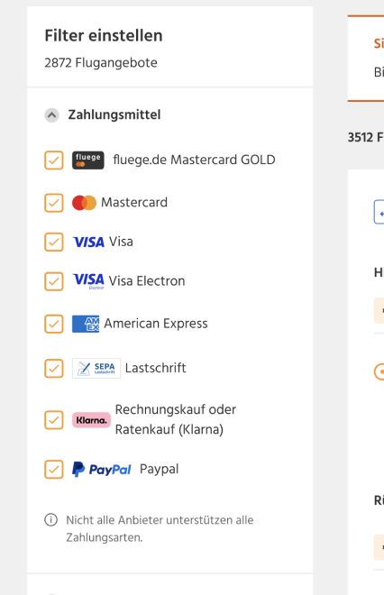Click the Mastercard red-orange circles logo
Viewport: 384px width, 595px height.
pyautogui.click(x=84, y=203)
